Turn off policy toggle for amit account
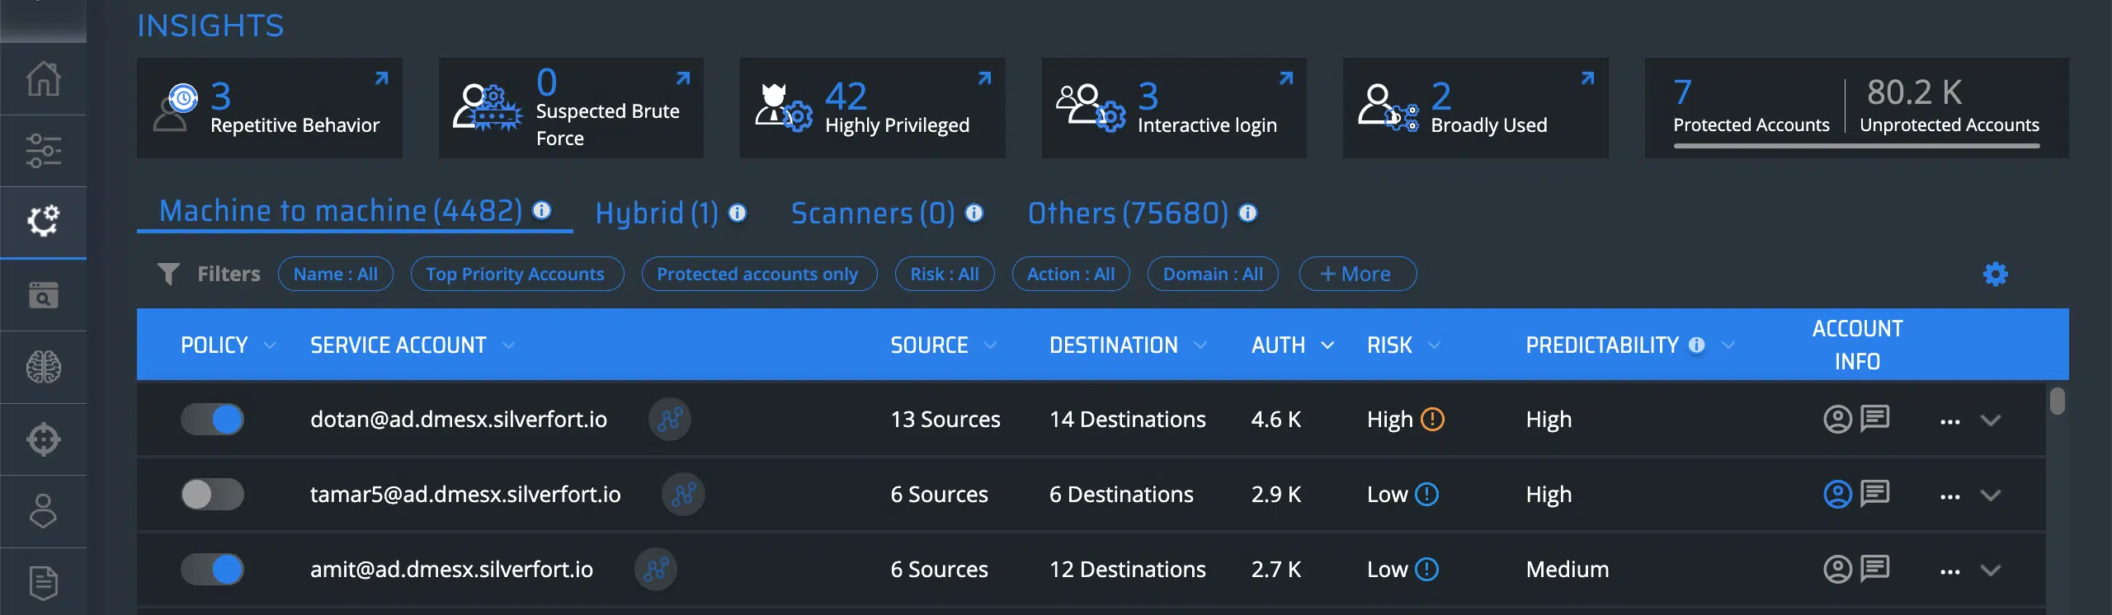Screen dimensions: 2112x615 click(x=212, y=569)
